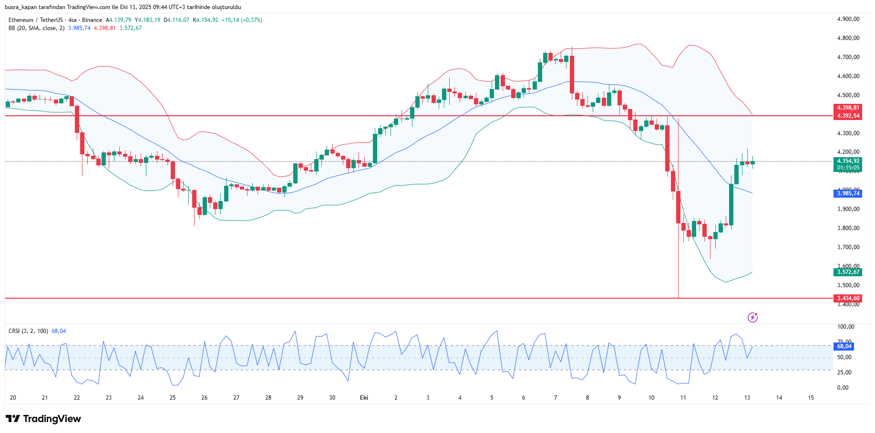Click the BB (20, SMA, close, 2) legend

tap(36, 28)
